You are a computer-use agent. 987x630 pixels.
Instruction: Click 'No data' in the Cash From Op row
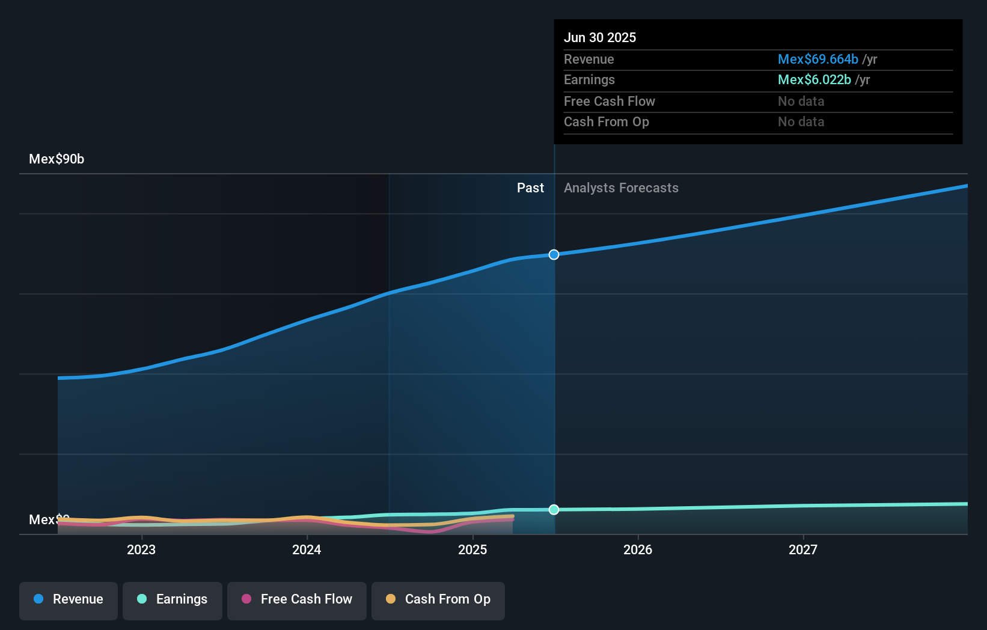click(801, 122)
